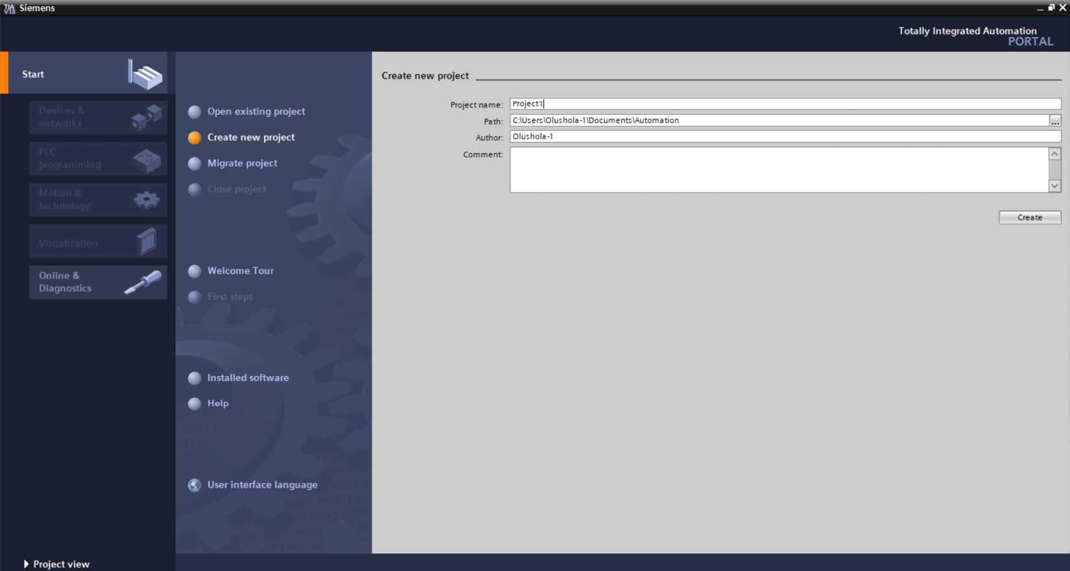Browse for path with the ellipsis button

1055,121
